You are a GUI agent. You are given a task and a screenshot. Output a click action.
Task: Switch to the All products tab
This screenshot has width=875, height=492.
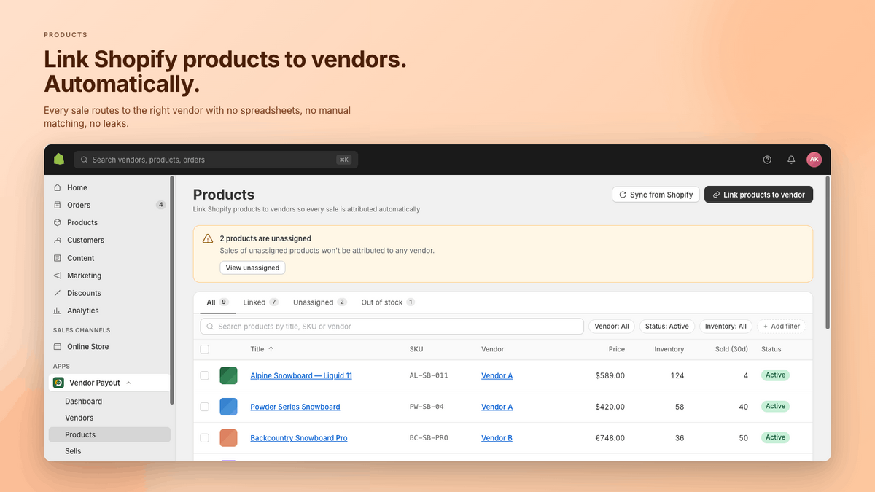pyautogui.click(x=218, y=302)
